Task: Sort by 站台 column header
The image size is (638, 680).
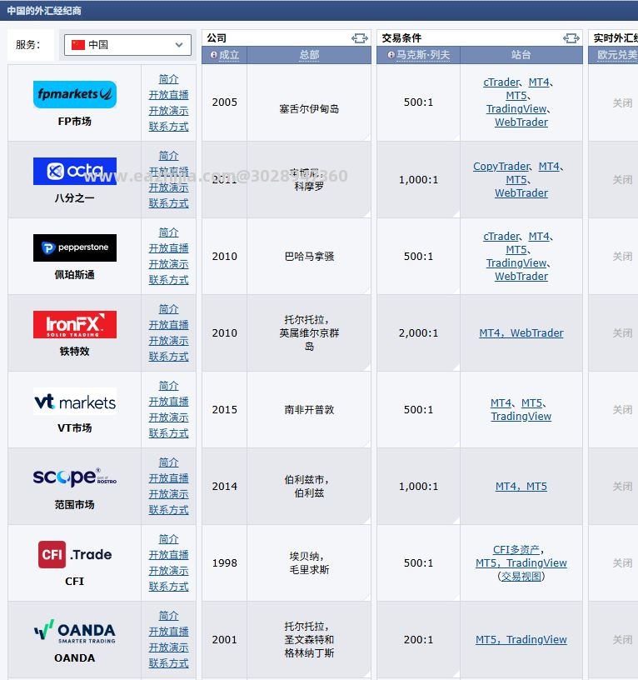Action: pyautogui.click(x=521, y=55)
